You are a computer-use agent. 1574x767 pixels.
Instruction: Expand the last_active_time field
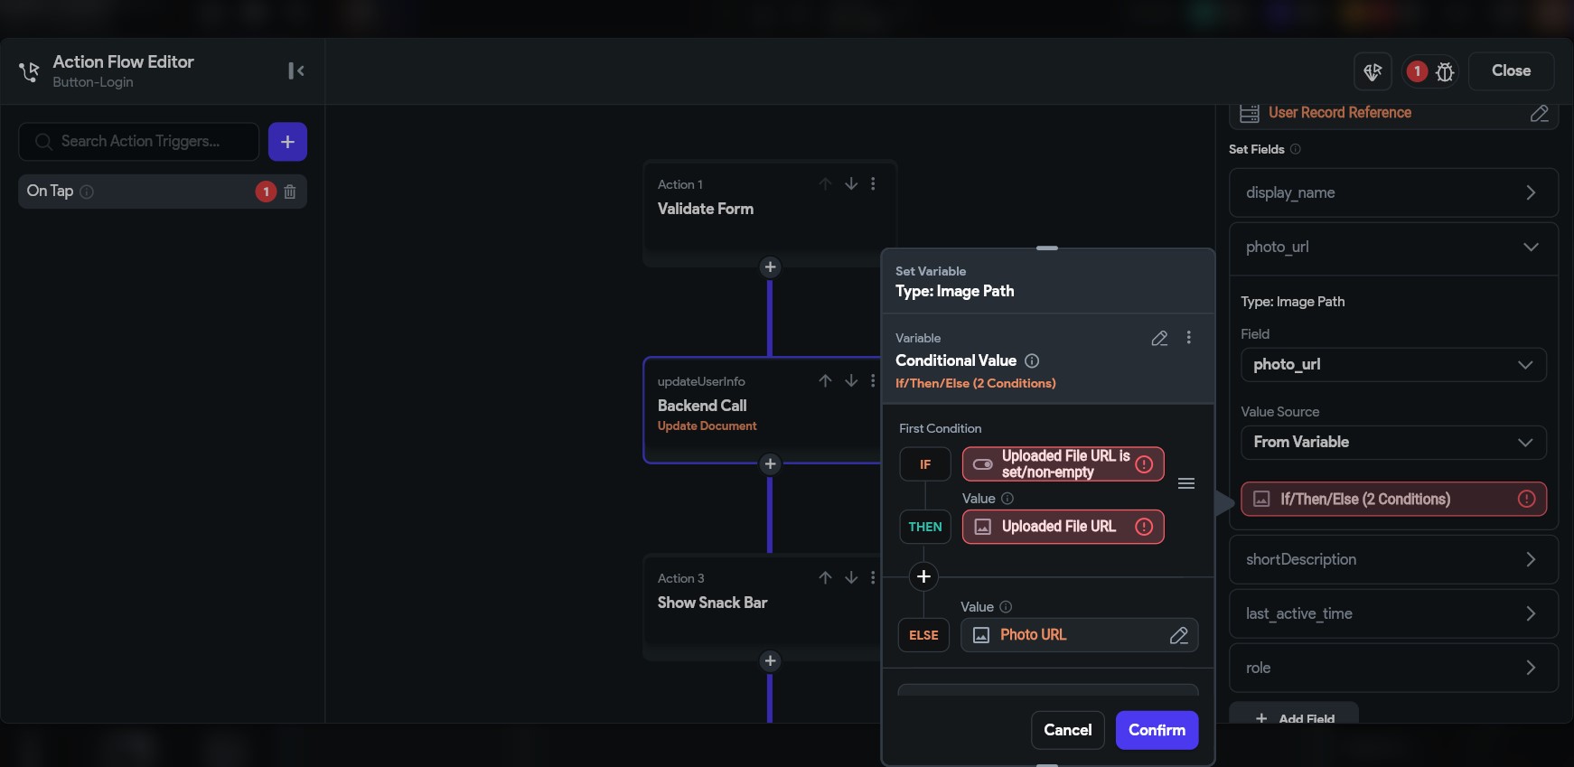click(x=1393, y=614)
